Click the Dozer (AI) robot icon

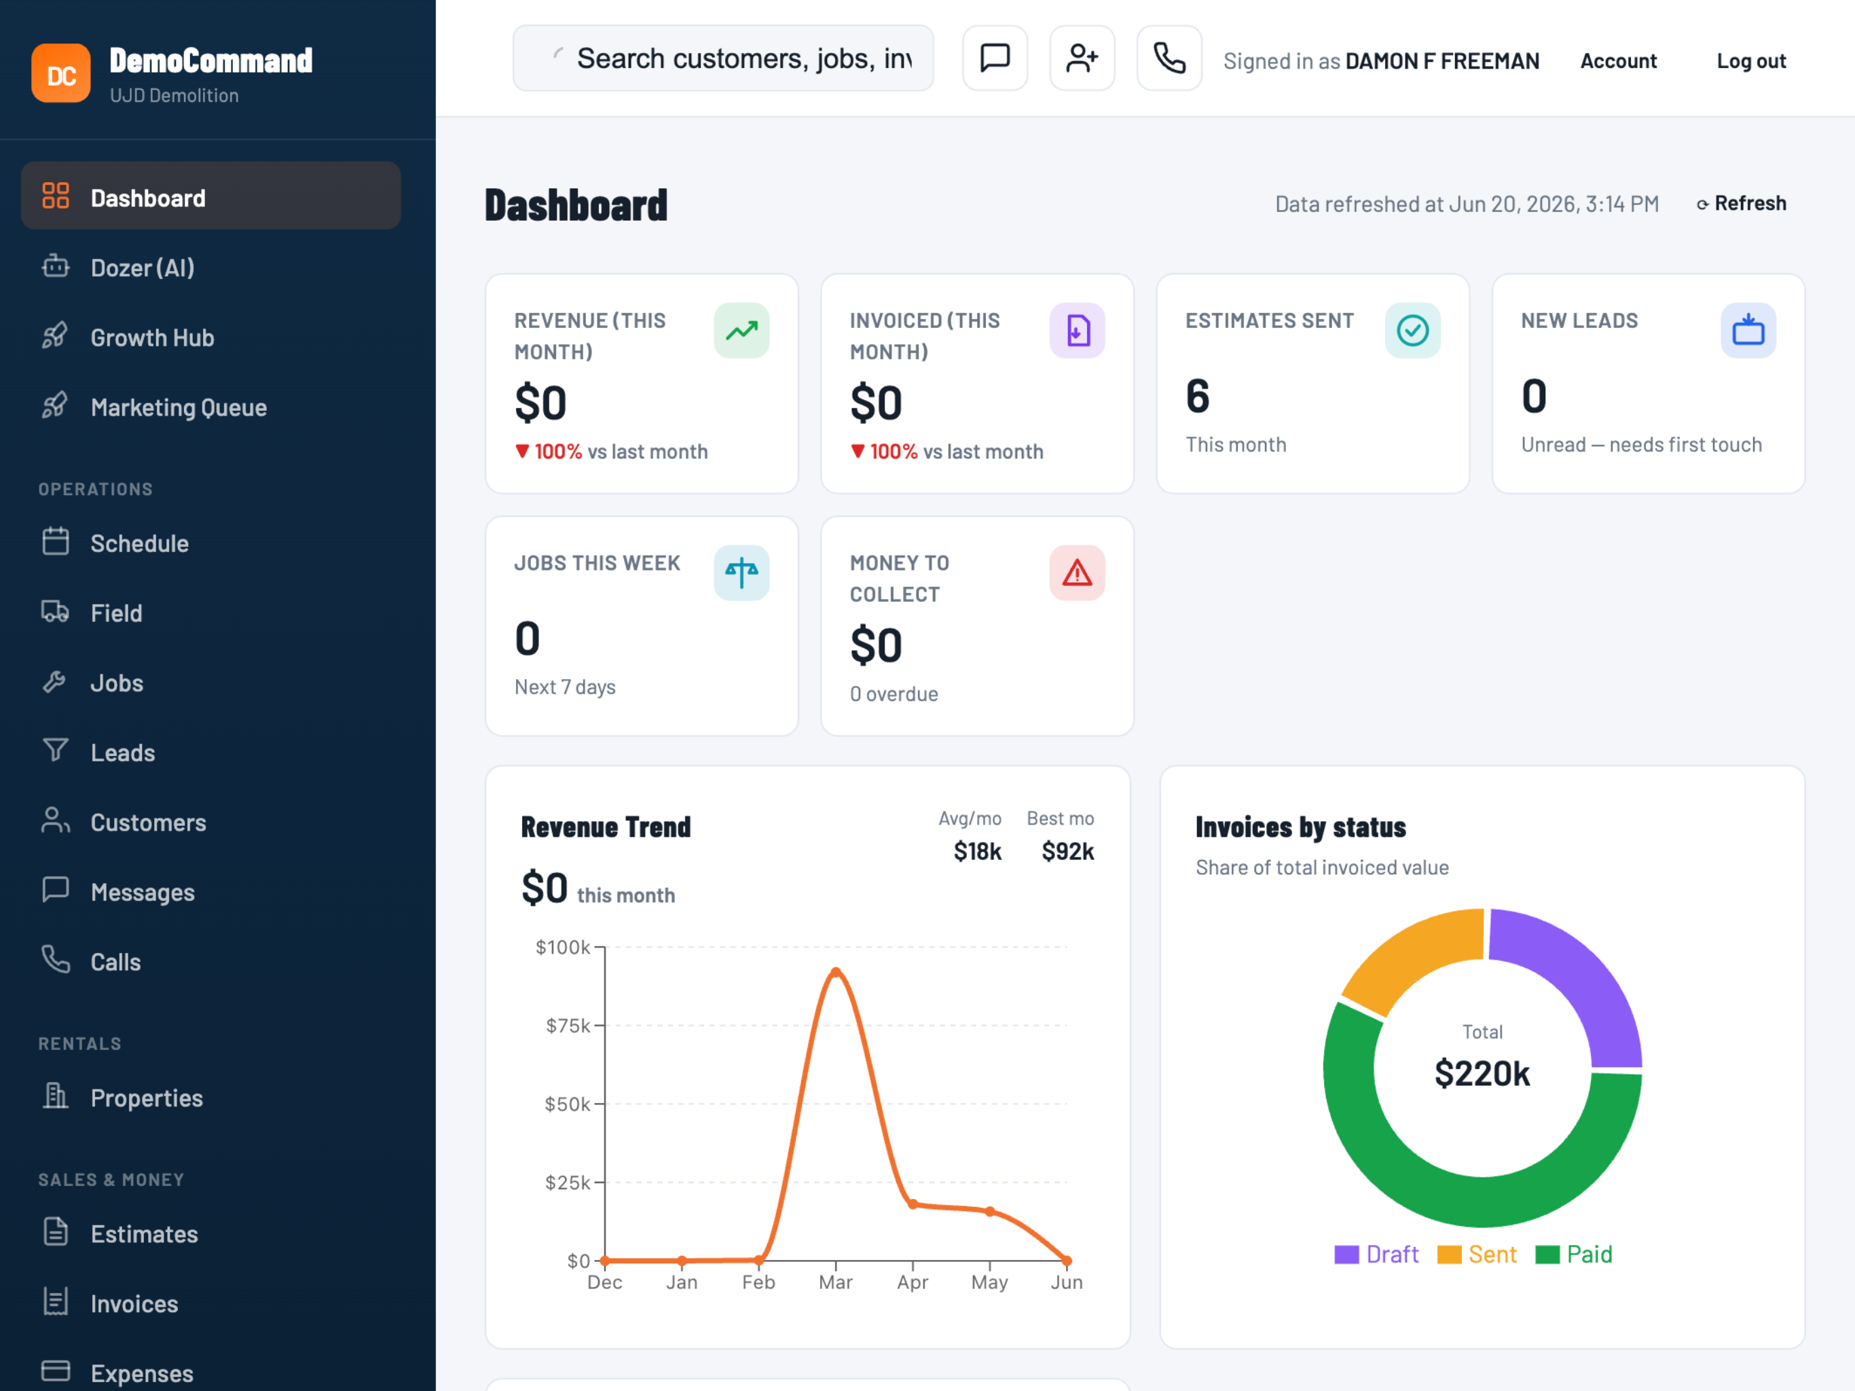(56, 266)
